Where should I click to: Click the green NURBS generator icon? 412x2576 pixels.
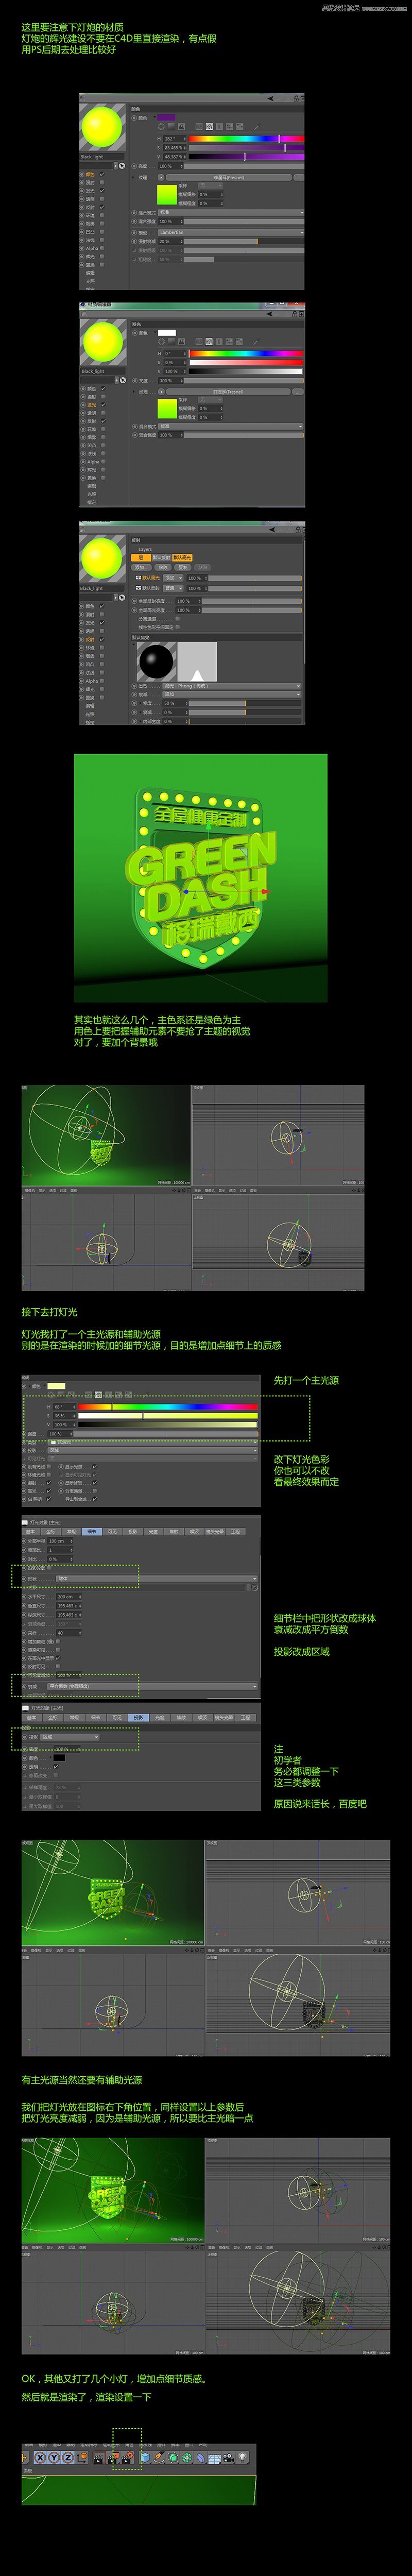tap(173, 2458)
